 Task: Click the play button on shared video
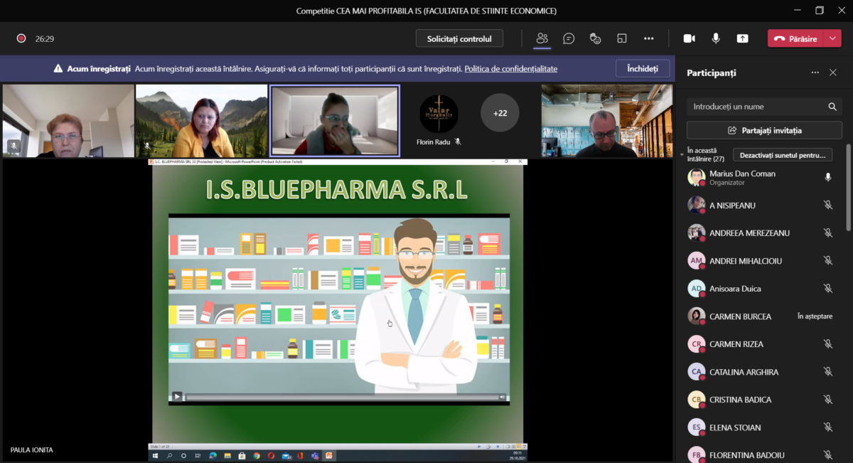(177, 397)
